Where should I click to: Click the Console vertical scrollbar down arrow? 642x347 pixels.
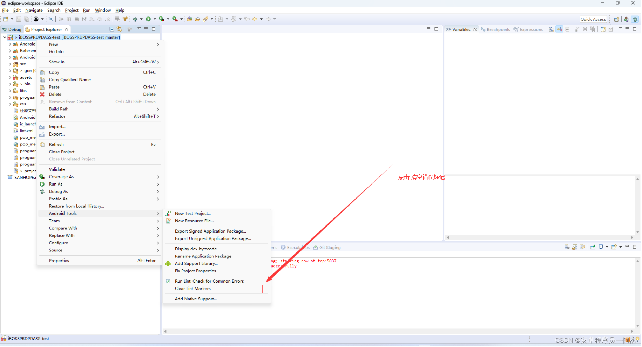click(x=638, y=326)
